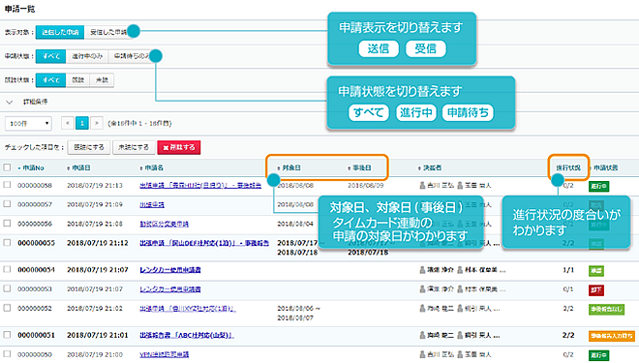Sort by the 対象日 column header
Image resolution: width=639 pixels, height=363 pixels.
click(x=289, y=167)
